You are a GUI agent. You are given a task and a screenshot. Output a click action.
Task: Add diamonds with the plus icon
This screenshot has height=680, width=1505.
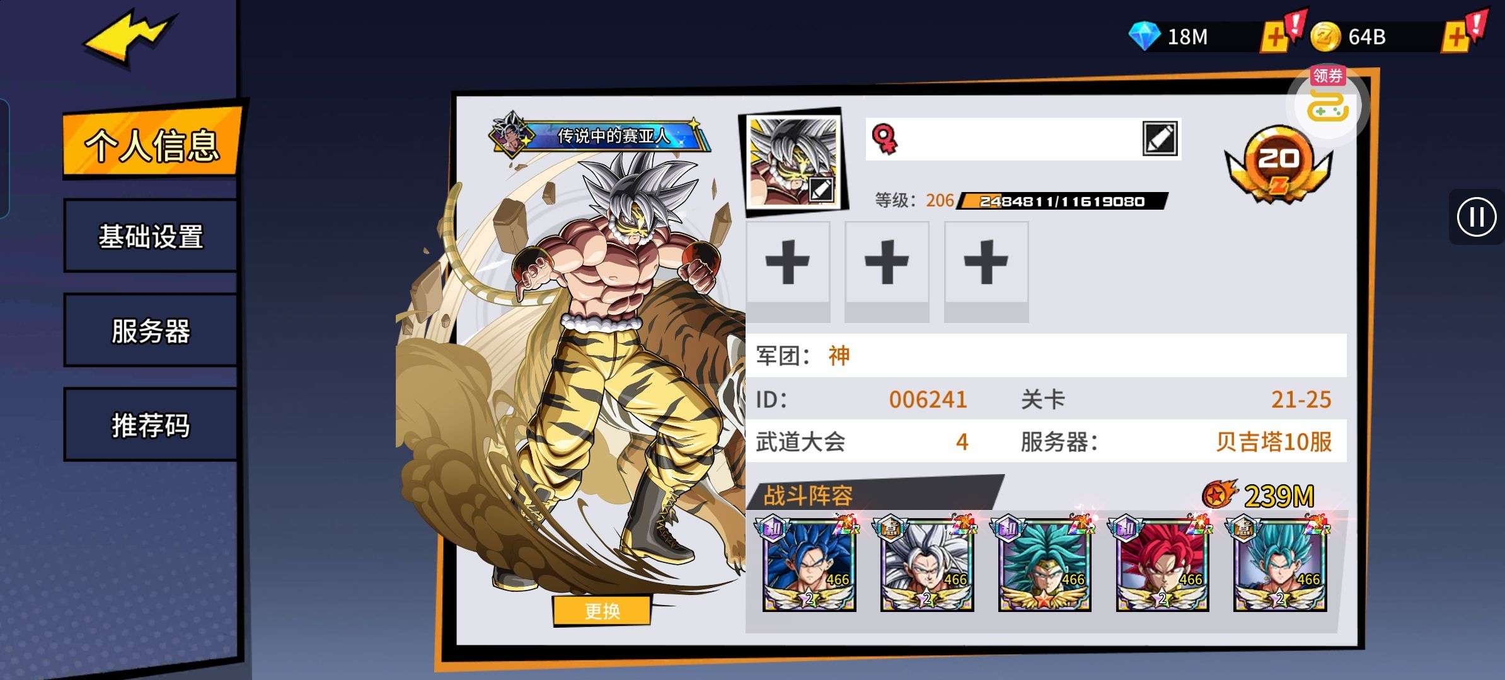coord(1275,37)
